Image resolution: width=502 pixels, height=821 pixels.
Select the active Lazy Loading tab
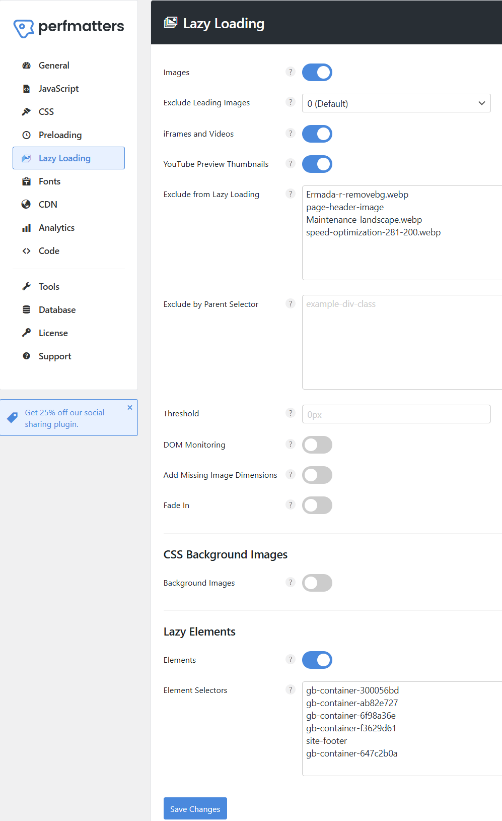point(68,158)
